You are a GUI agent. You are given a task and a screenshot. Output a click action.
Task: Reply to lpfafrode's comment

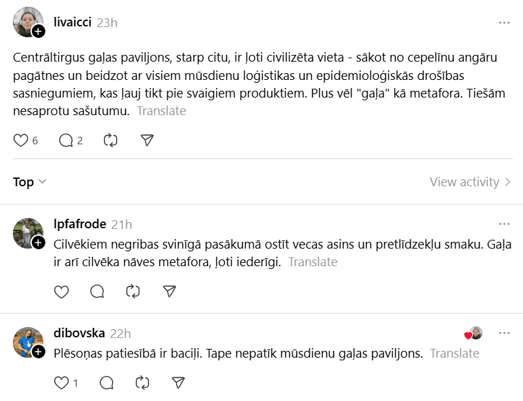(98, 291)
